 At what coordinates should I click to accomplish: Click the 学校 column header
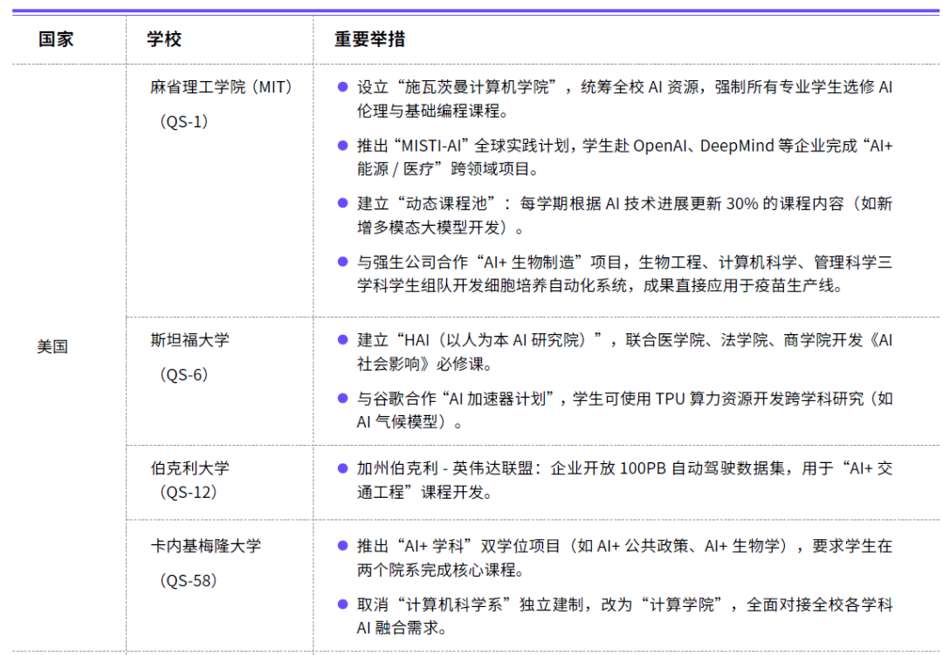[x=164, y=40]
